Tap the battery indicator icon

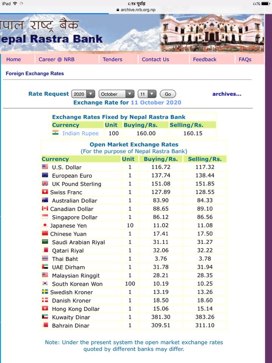coord(266,4)
